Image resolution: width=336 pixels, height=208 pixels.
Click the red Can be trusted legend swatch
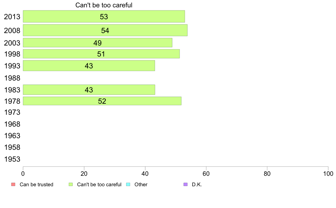[x=13, y=185]
